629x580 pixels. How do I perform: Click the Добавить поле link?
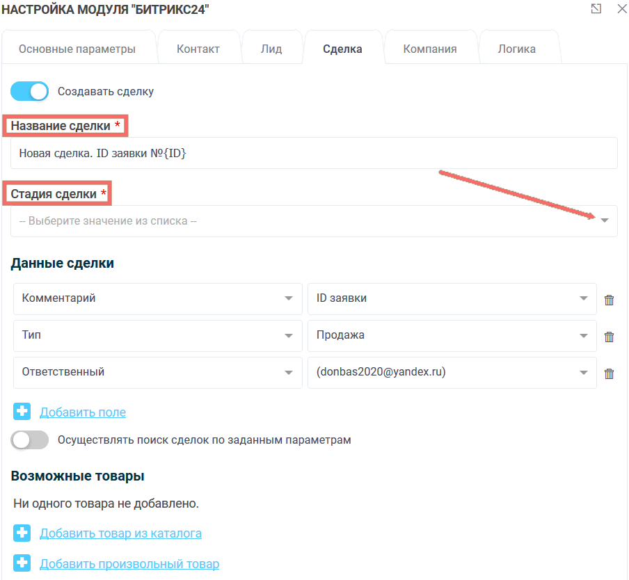83,412
